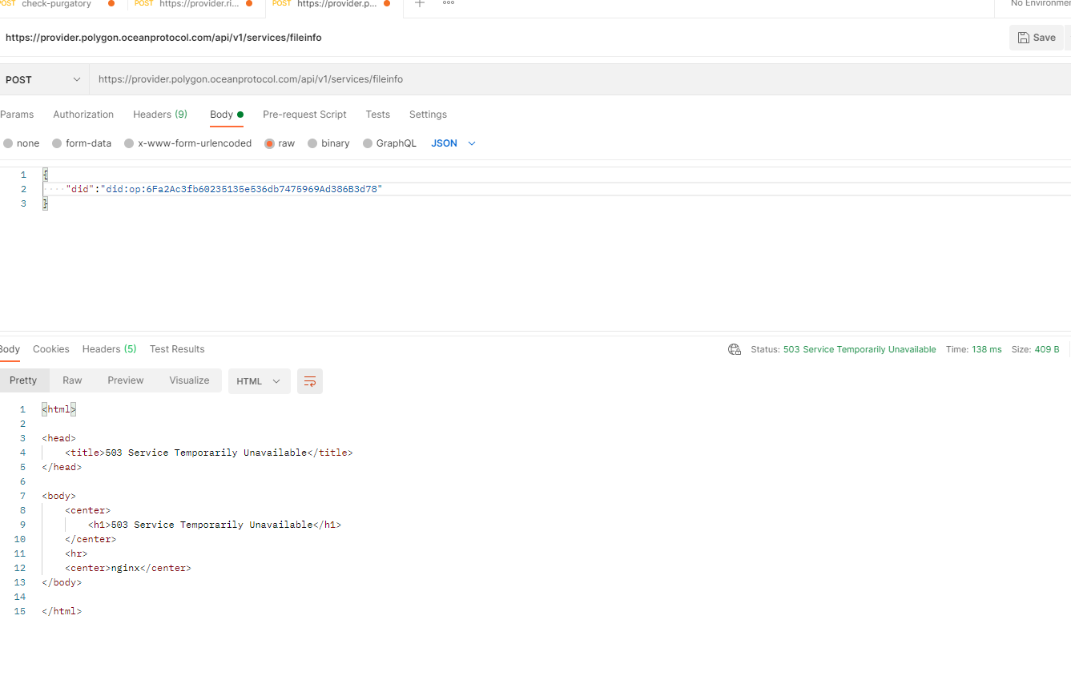Open the JSON body format dropdown
This screenshot has height=680, width=1071.
[453, 143]
